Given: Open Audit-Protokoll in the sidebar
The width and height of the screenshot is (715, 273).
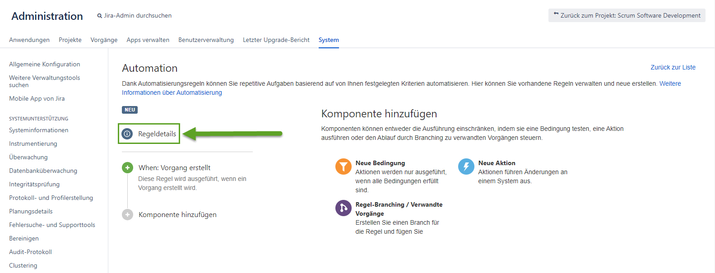Looking at the screenshot, I should click(x=30, y=252).
